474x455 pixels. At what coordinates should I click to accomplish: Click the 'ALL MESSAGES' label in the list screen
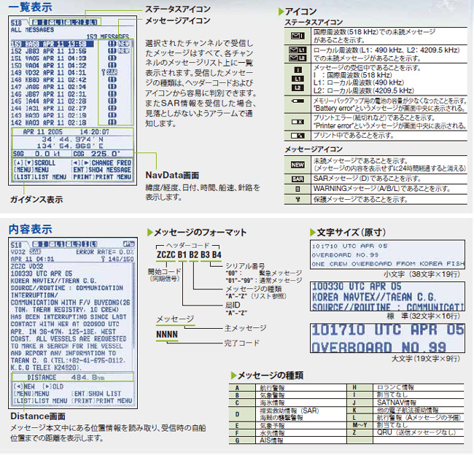[x=32, y=30]
